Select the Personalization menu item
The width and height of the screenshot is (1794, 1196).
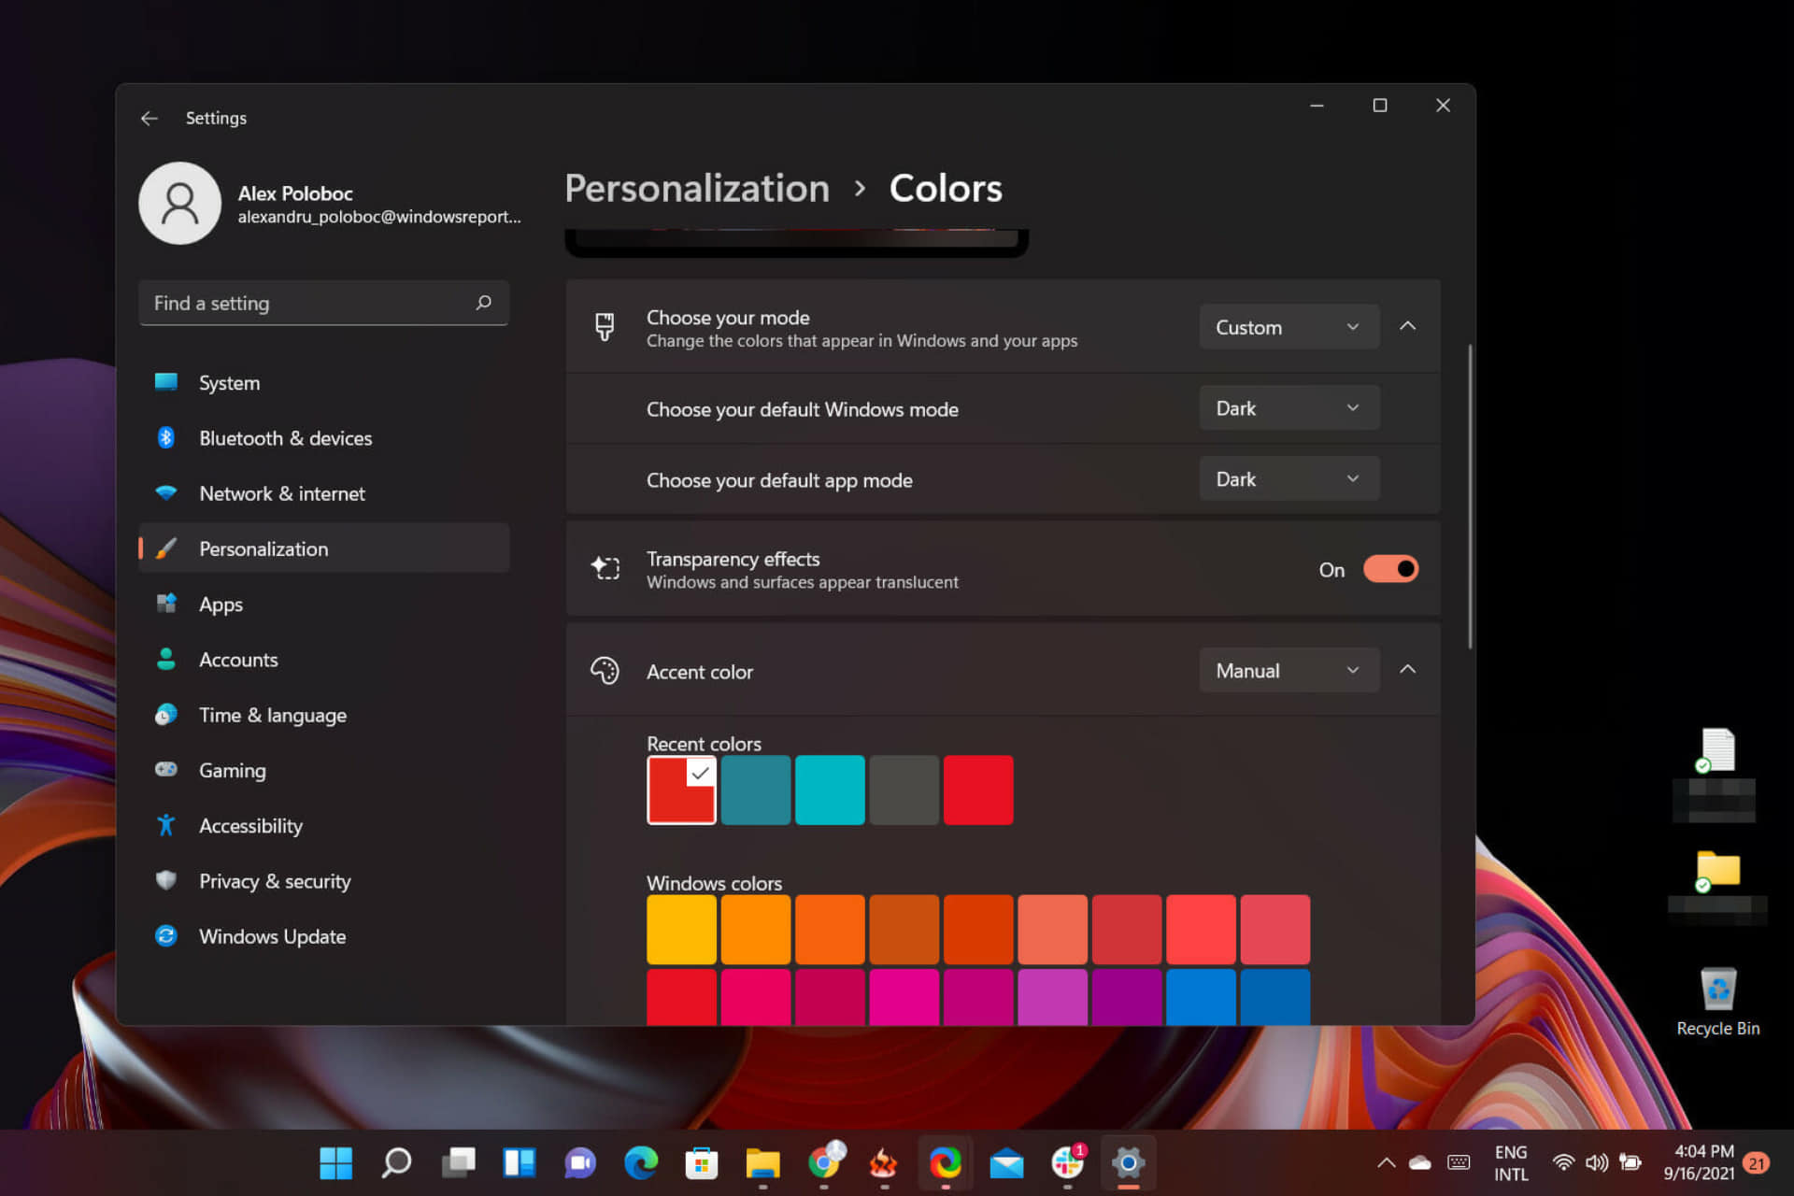[263, 548]
